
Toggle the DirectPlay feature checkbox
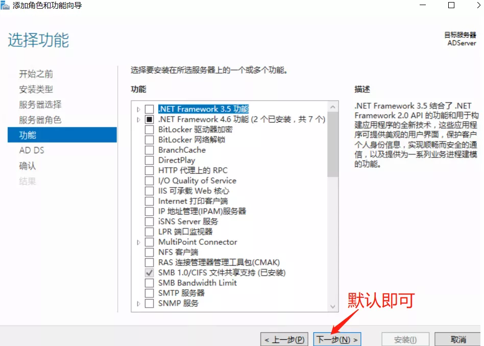pos(149,160)
